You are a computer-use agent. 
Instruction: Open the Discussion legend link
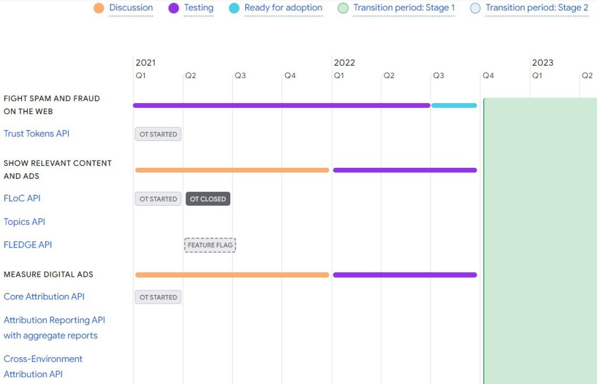click(x=131, y=8)
